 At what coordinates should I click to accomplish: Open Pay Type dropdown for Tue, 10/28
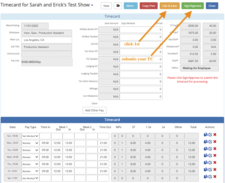(x=30, y=150)
